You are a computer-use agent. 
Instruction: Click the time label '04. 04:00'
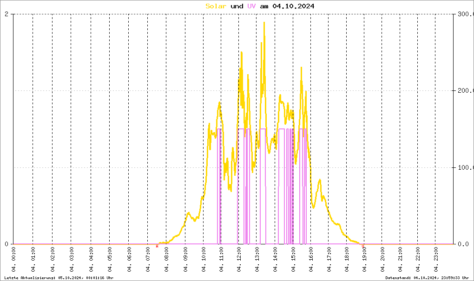pyautogui.click(x=91, y=260)
